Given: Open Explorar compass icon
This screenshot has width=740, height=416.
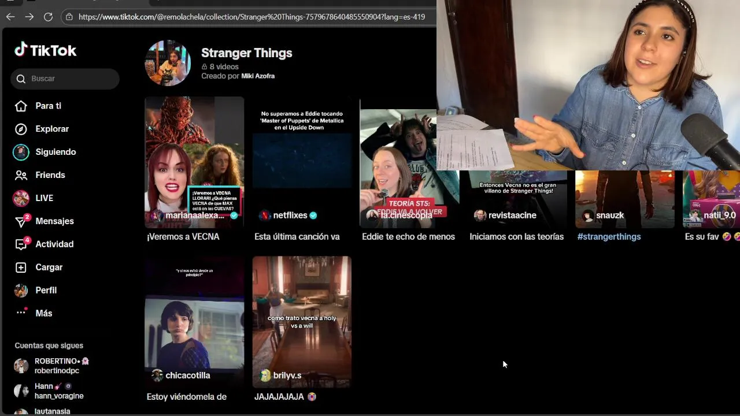Looking at the screenshot, I should 21,129.
